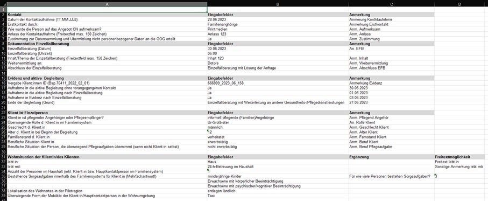Click the date cell '27.06.2023'
Image resolution: width=488 pixels, height=201 pixels.
click(391, 102)
